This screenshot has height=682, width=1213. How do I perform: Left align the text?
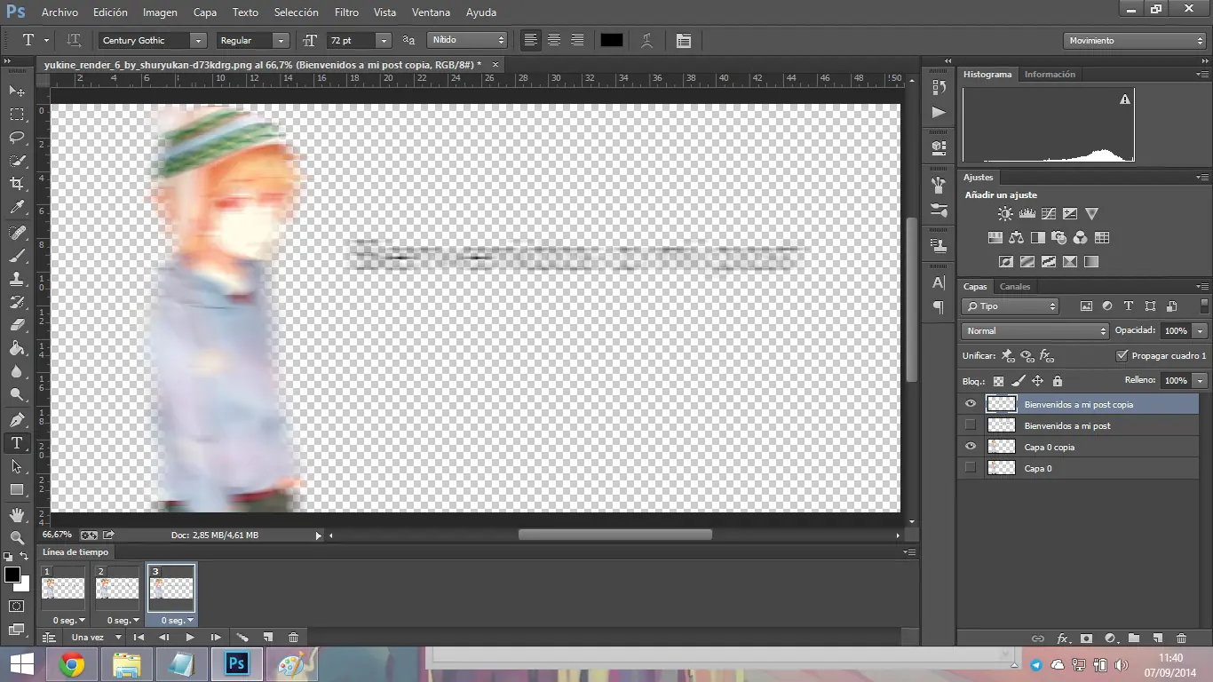tap(530, 41)
